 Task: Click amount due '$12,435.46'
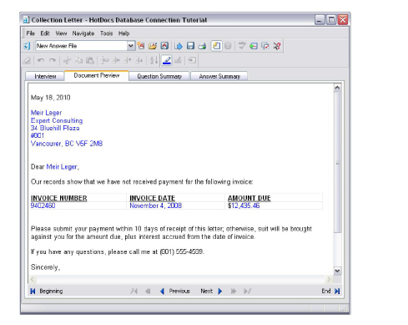[x=244, y=206]
